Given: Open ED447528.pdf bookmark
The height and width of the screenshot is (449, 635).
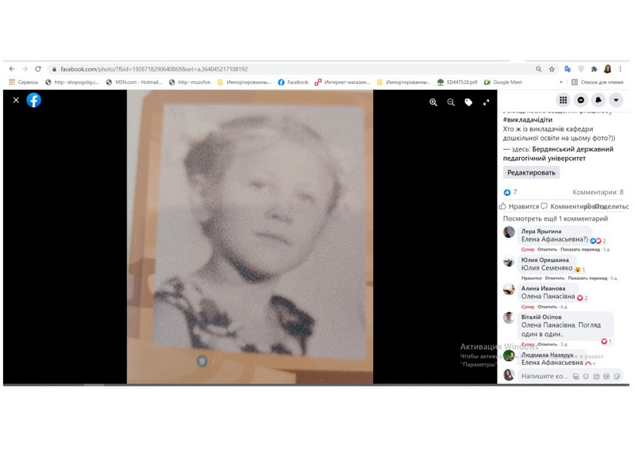Looking at the screenshot, I should (x=457, y=83).
